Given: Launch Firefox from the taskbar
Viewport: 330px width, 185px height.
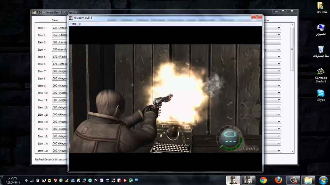Looking at the screenshot, I should tap(278, 180).
